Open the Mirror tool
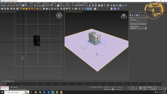 coord(87,5)
